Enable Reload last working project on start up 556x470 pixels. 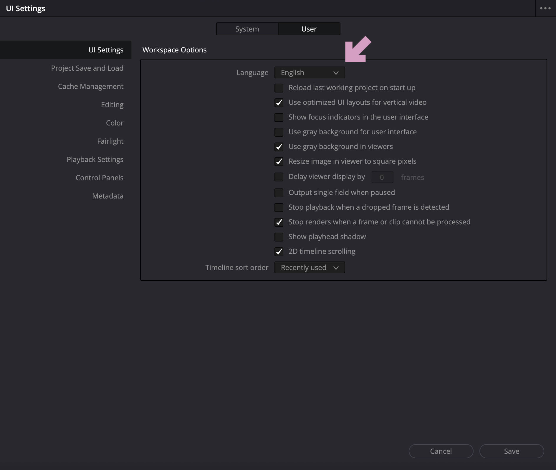(279, 88)
